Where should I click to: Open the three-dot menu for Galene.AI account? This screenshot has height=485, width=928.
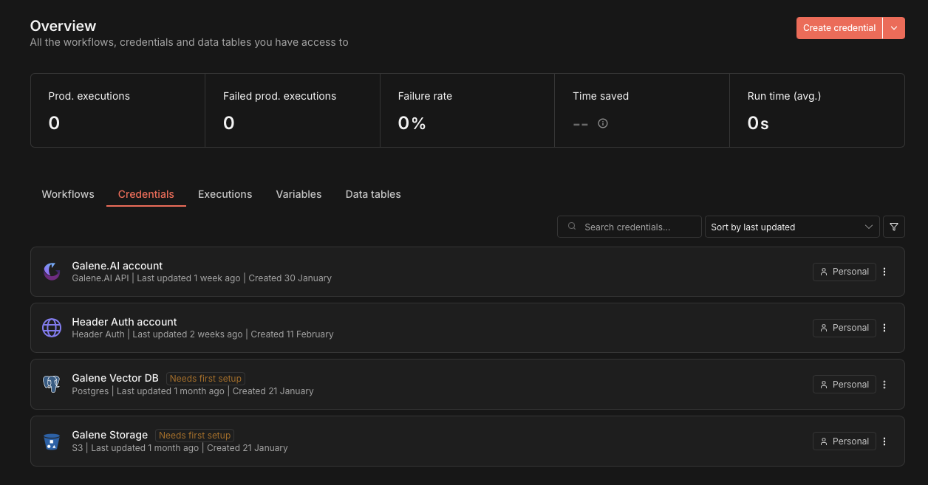click(x=884, y=272)
